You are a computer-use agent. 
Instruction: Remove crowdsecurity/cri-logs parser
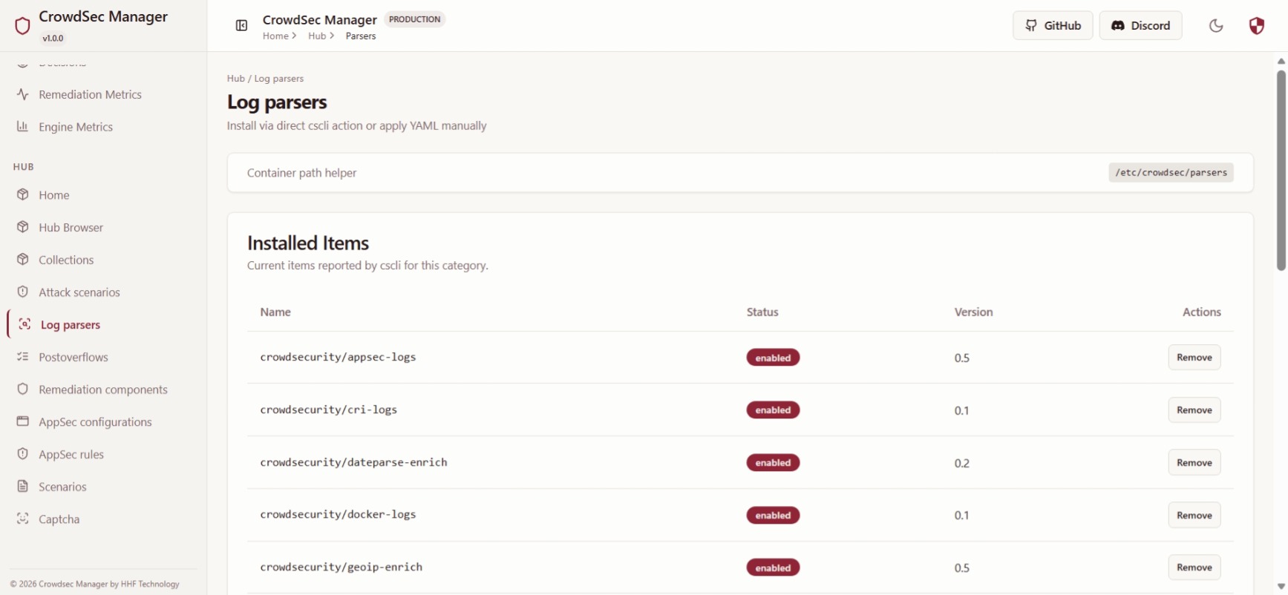coord(1194,410)
